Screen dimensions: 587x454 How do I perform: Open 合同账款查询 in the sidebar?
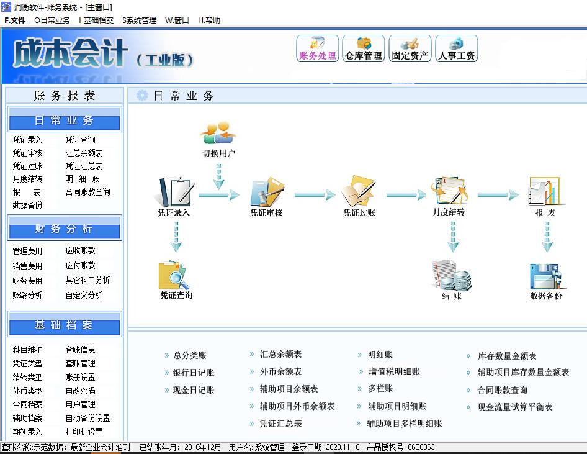click(88, 192)
